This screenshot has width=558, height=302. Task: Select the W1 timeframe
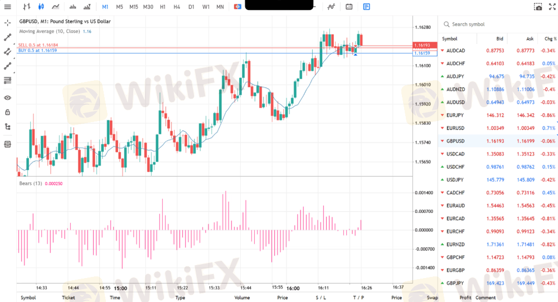(206, 7)
